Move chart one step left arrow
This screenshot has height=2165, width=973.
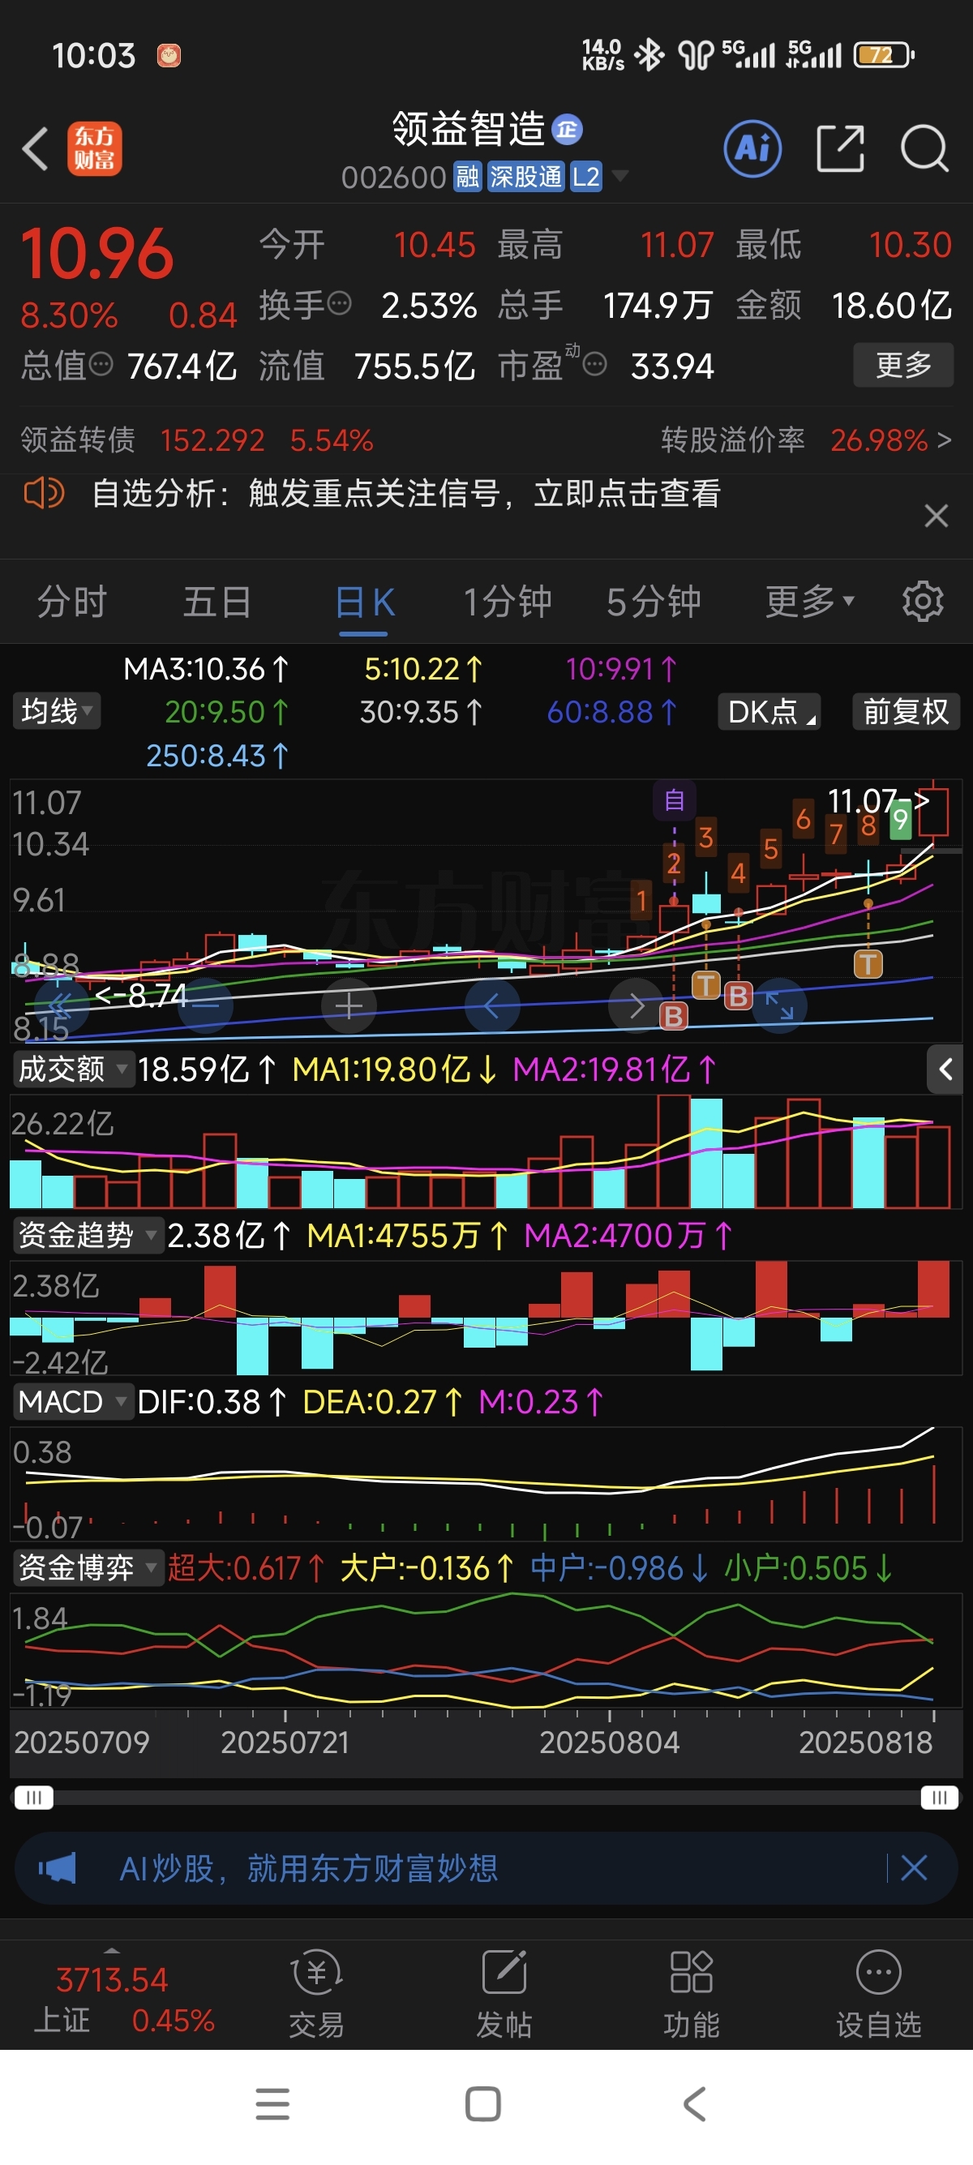(492, 1005)
